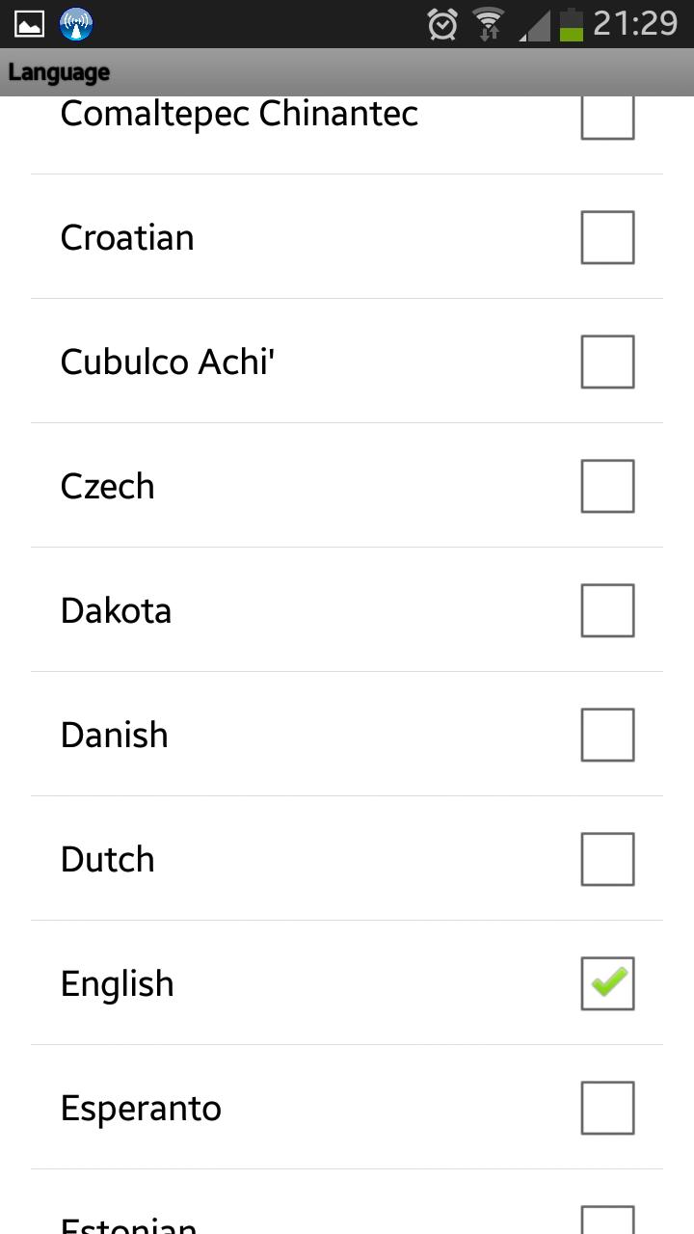Viewport: 694px width, 1234px height.
Task: Tick the Dutch checkbox
Action: tap(607, 859)
